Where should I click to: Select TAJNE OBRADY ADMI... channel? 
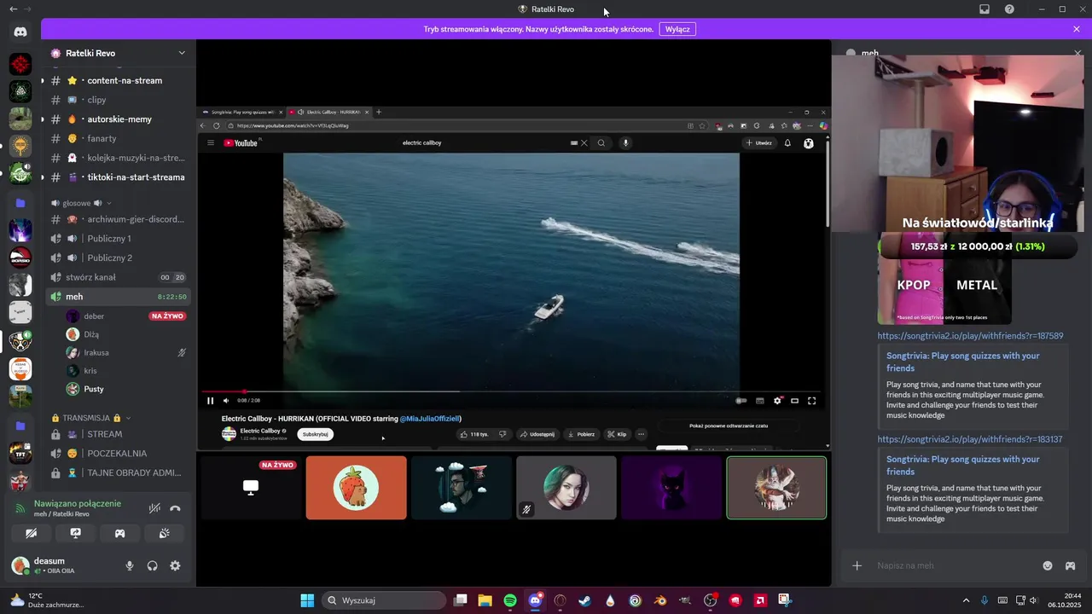(118, 472)
